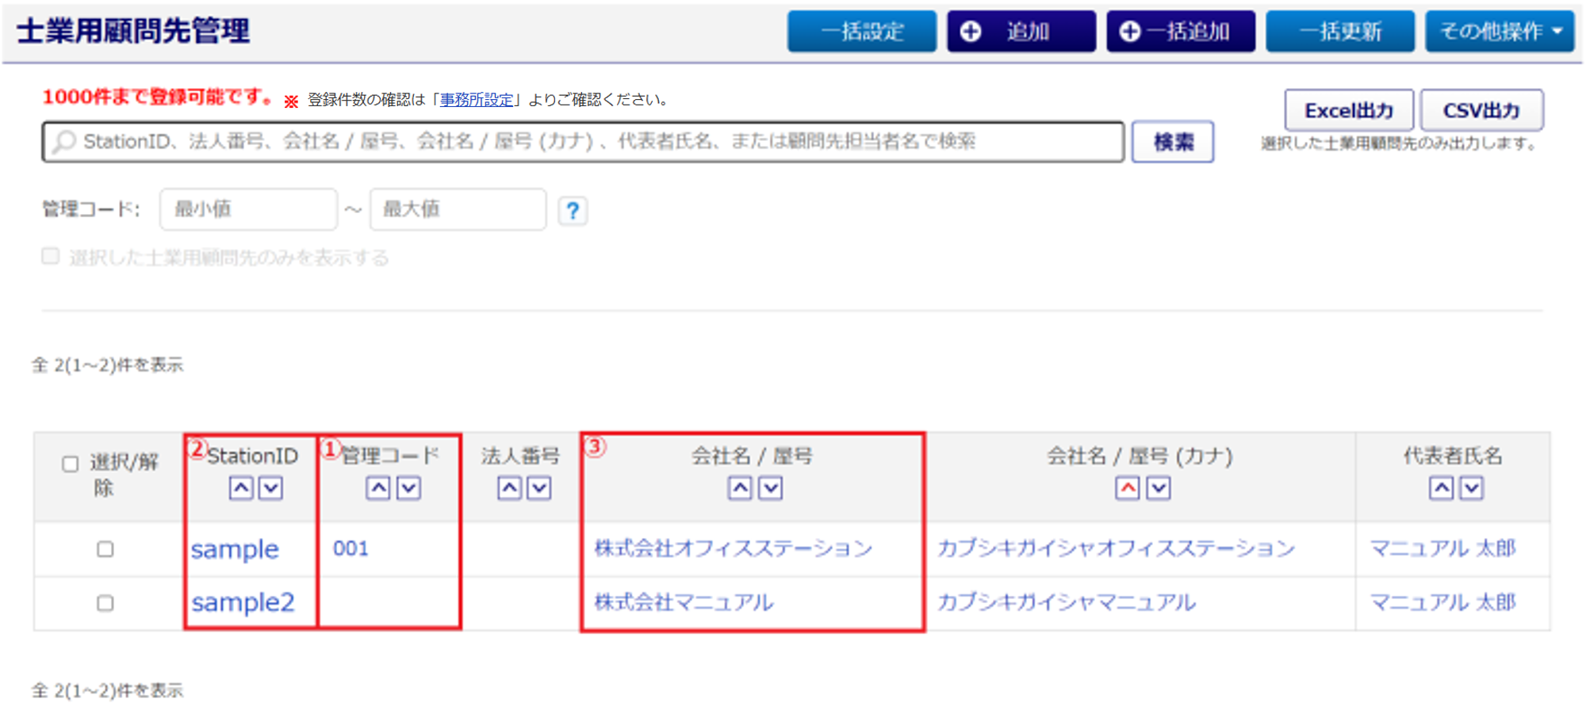Viewport: 1586px width, 714px height.
Task: Export with the CSV出力 button
Action: [x=1481, y=110]
